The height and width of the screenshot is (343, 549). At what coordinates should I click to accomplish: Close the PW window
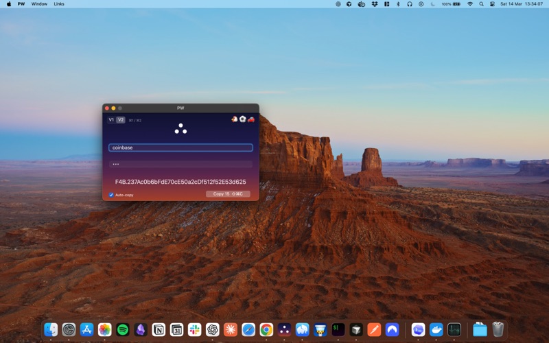(x=107, y=108)
